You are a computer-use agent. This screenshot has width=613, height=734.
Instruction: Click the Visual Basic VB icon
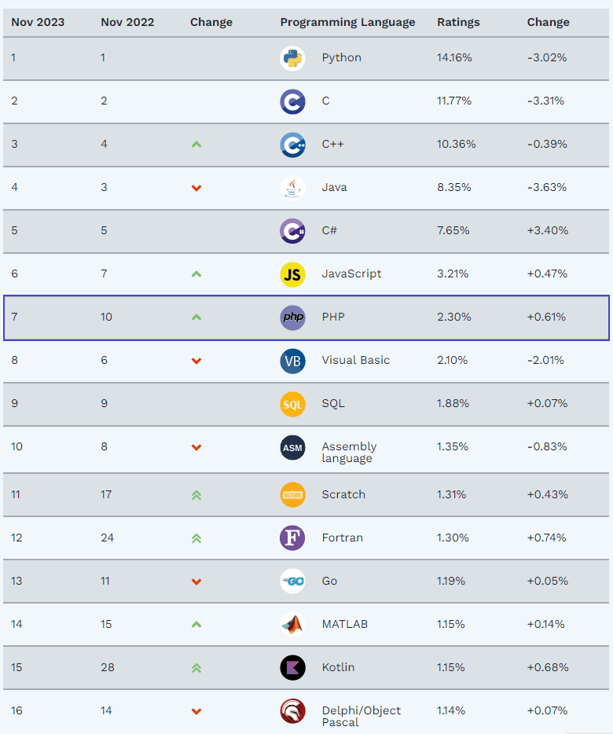click(292, 361)
